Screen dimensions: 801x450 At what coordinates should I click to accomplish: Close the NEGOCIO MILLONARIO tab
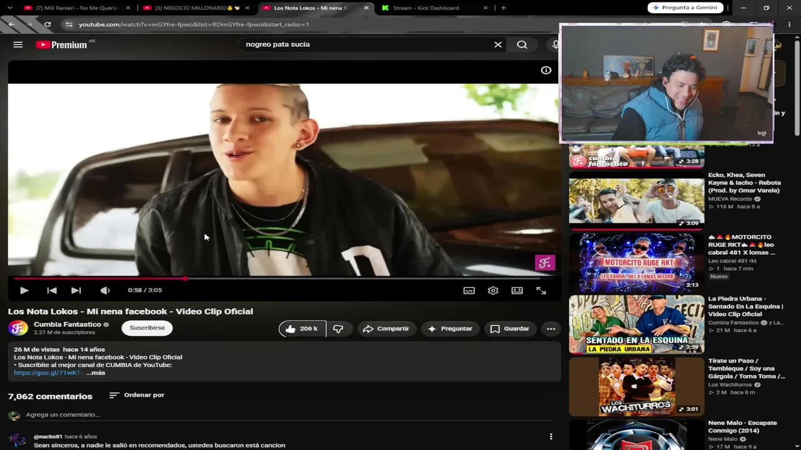pos(247,8)
